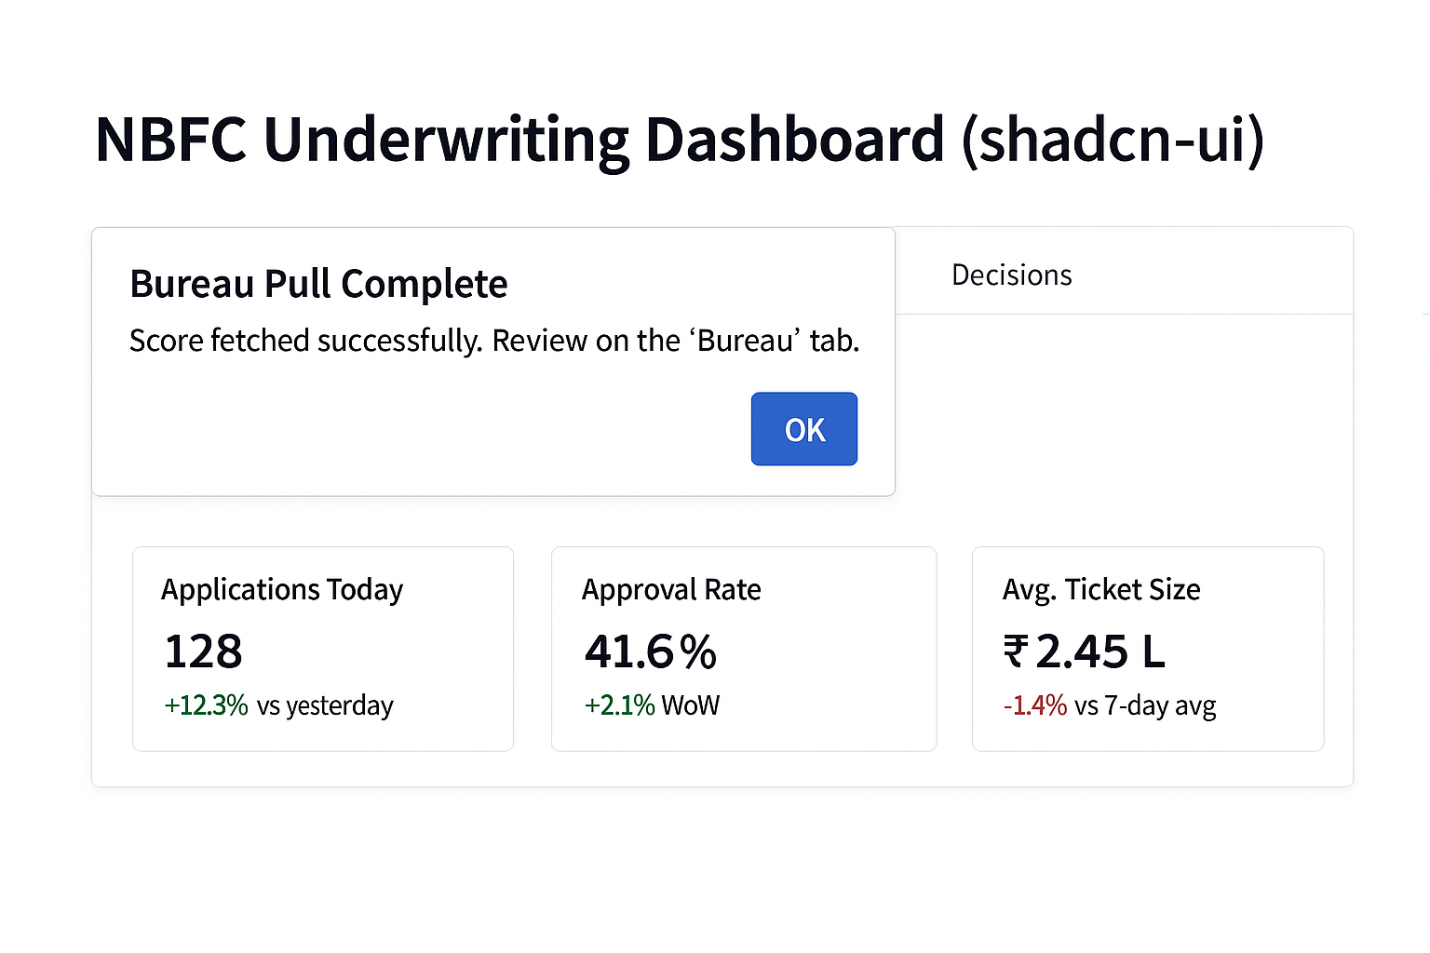1430x953 pixels.
Task: Select the 128 applications count value
Action: pyautogui.click(x=204, y=651)
